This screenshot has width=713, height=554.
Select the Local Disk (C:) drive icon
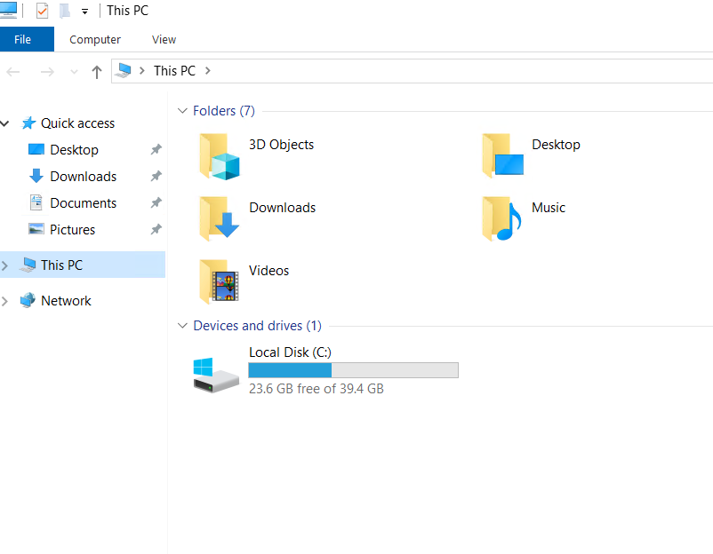tap(216, 373)
